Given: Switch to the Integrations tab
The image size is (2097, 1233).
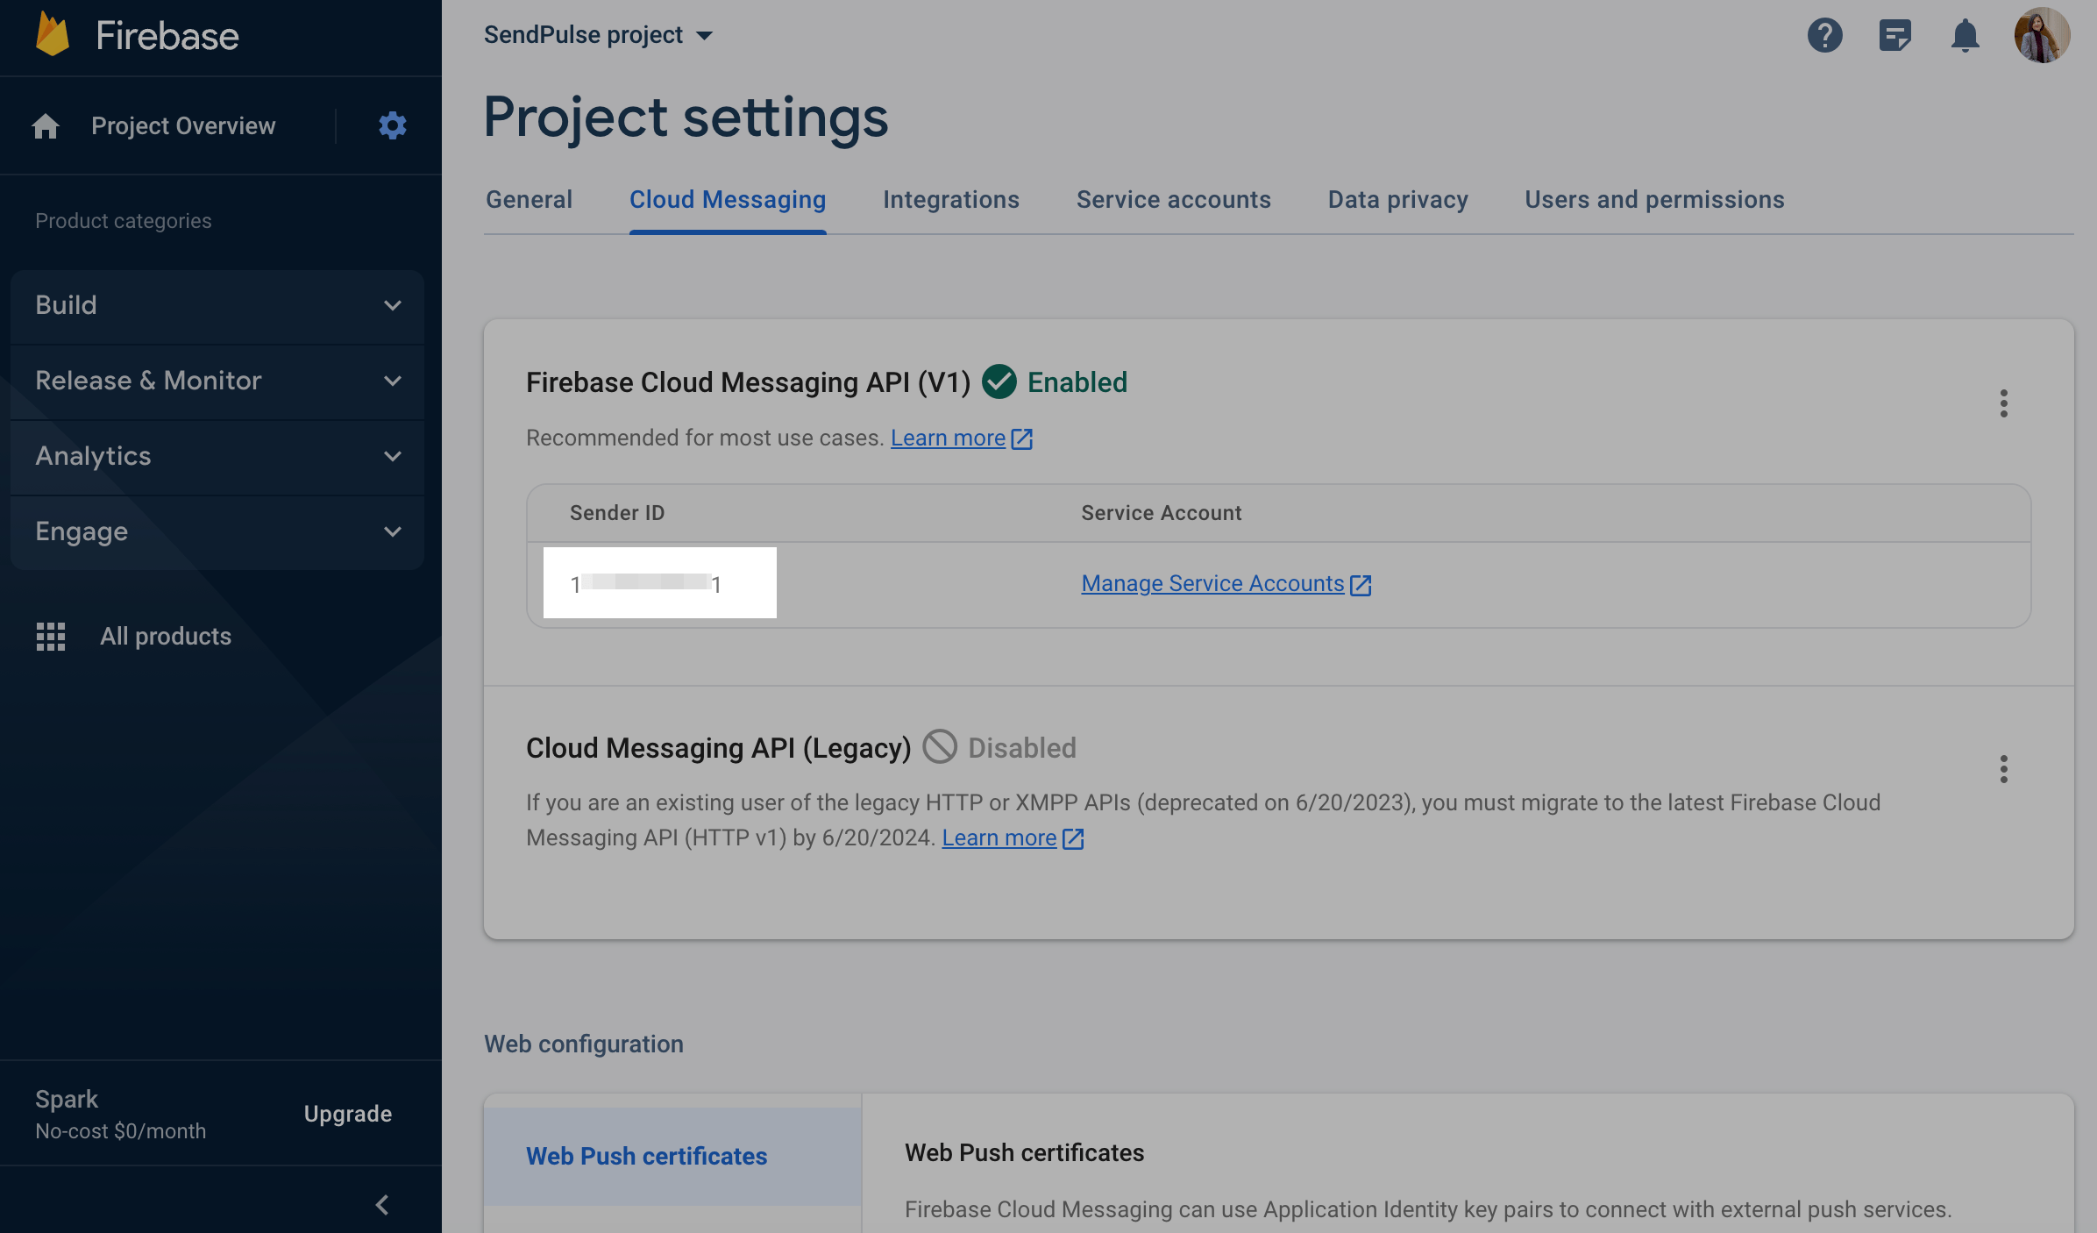Looking at the screenshot, I should pyautogui.click(x=950, y=200).
